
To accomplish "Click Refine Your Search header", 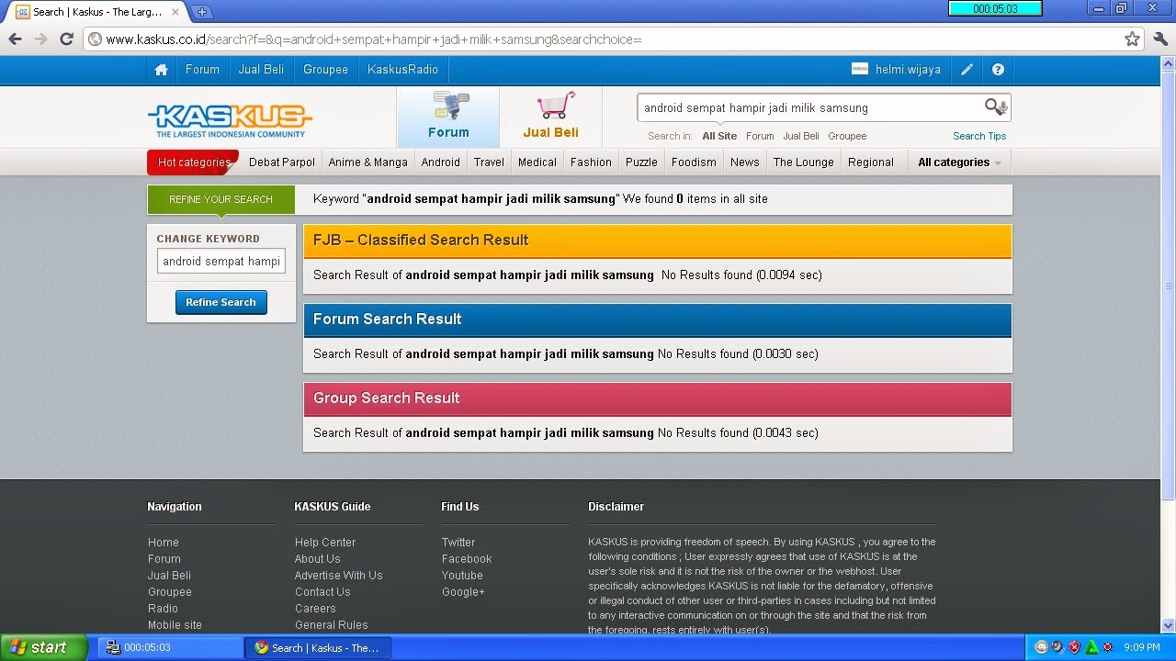I will tap(220, 199).
